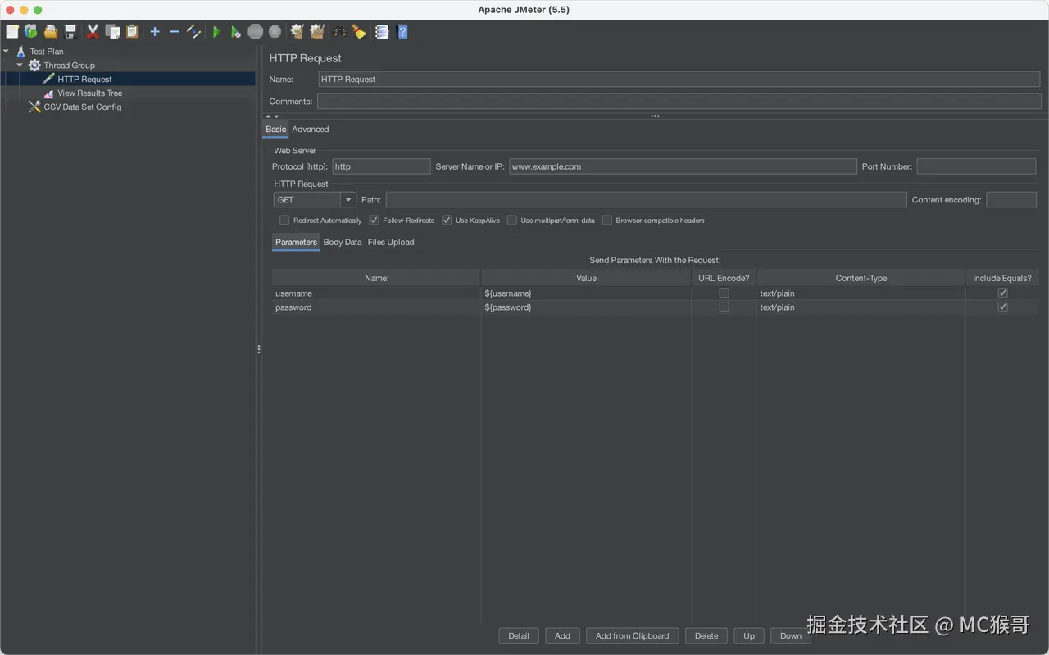Viewport: 1049px width, 655px height.
Task: Uncheck Follow Redirects checkbox
Action: click(374, 221)
